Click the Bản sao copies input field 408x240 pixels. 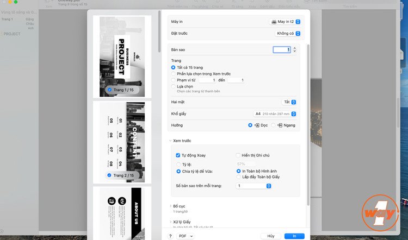(282, 49)
